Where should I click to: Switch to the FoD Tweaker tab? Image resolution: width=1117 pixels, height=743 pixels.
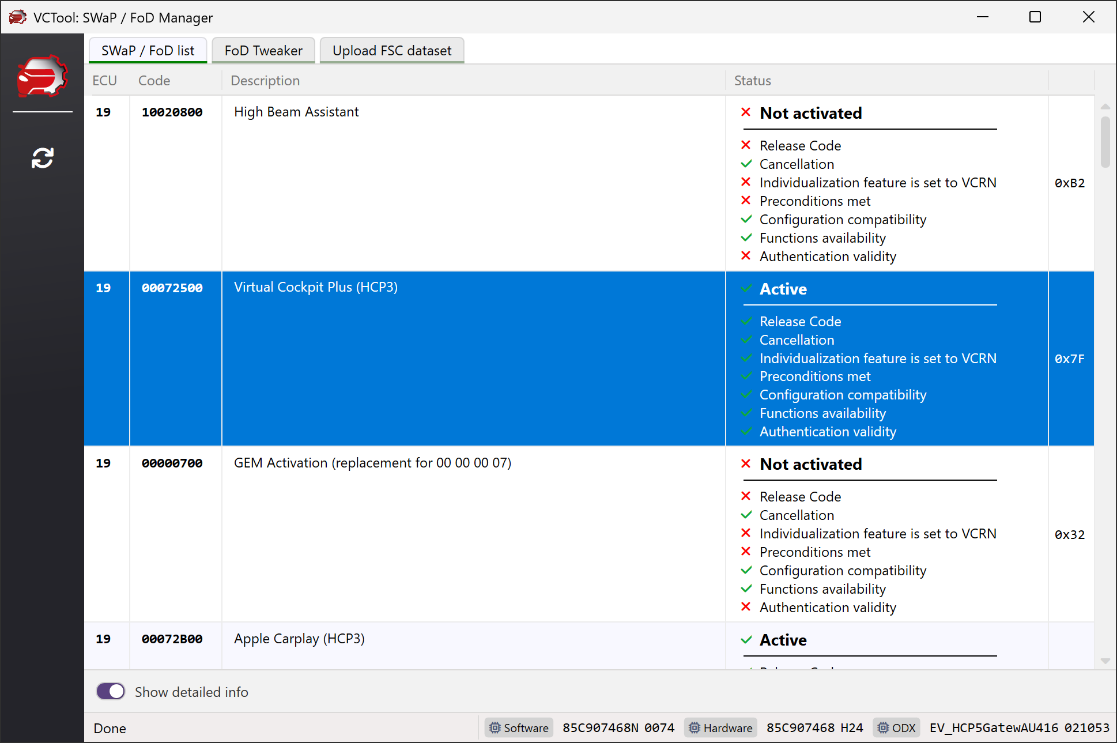(263, 51)
